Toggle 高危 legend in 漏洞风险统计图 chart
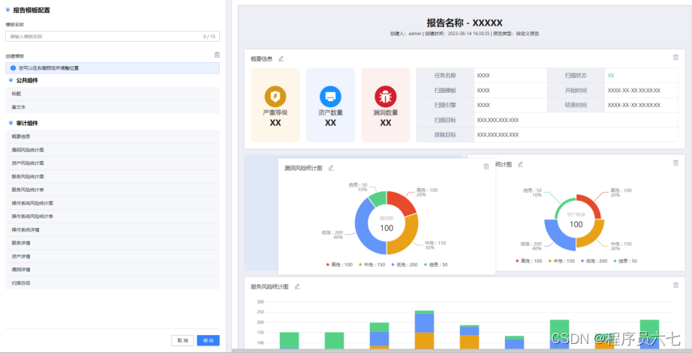 [x=339, y=265]
